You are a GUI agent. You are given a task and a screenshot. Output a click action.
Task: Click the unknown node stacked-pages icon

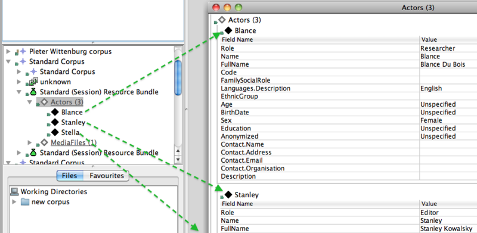(33, 82)
